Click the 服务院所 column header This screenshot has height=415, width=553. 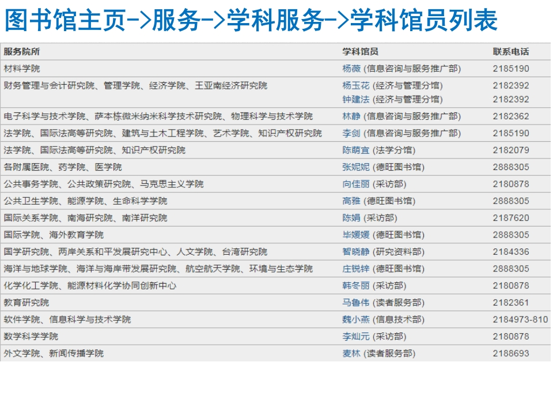point(22,51)
